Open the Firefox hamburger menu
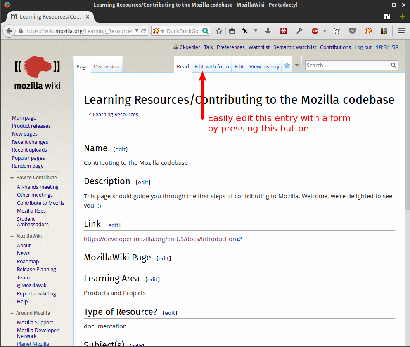This screenshot has height=347, width=410. [401, 31]
